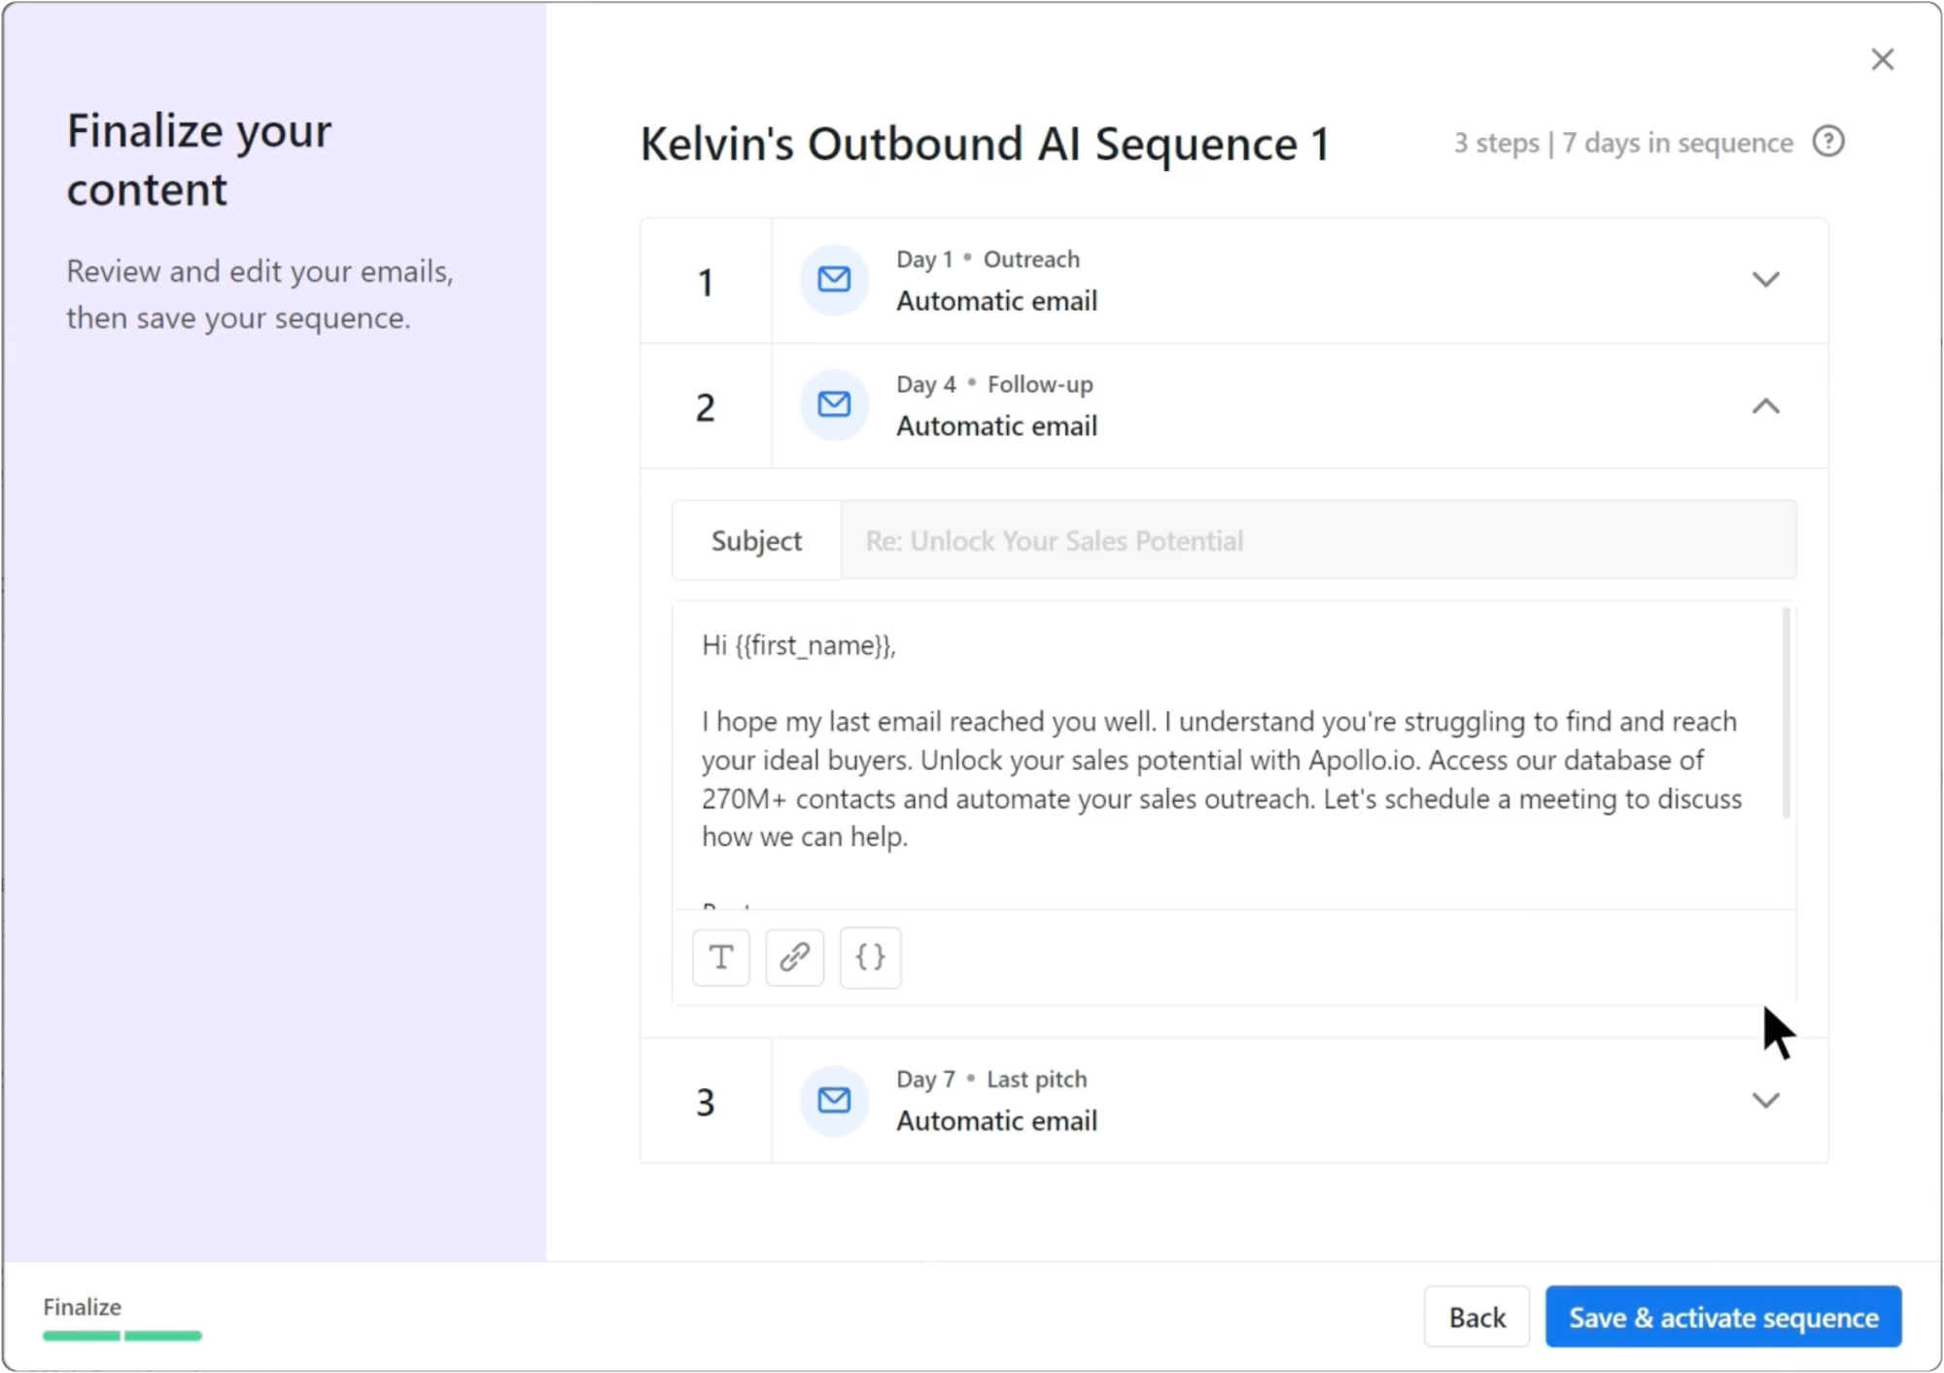
Task: Click into the email body text
Action: click(x=1222, y=778)
